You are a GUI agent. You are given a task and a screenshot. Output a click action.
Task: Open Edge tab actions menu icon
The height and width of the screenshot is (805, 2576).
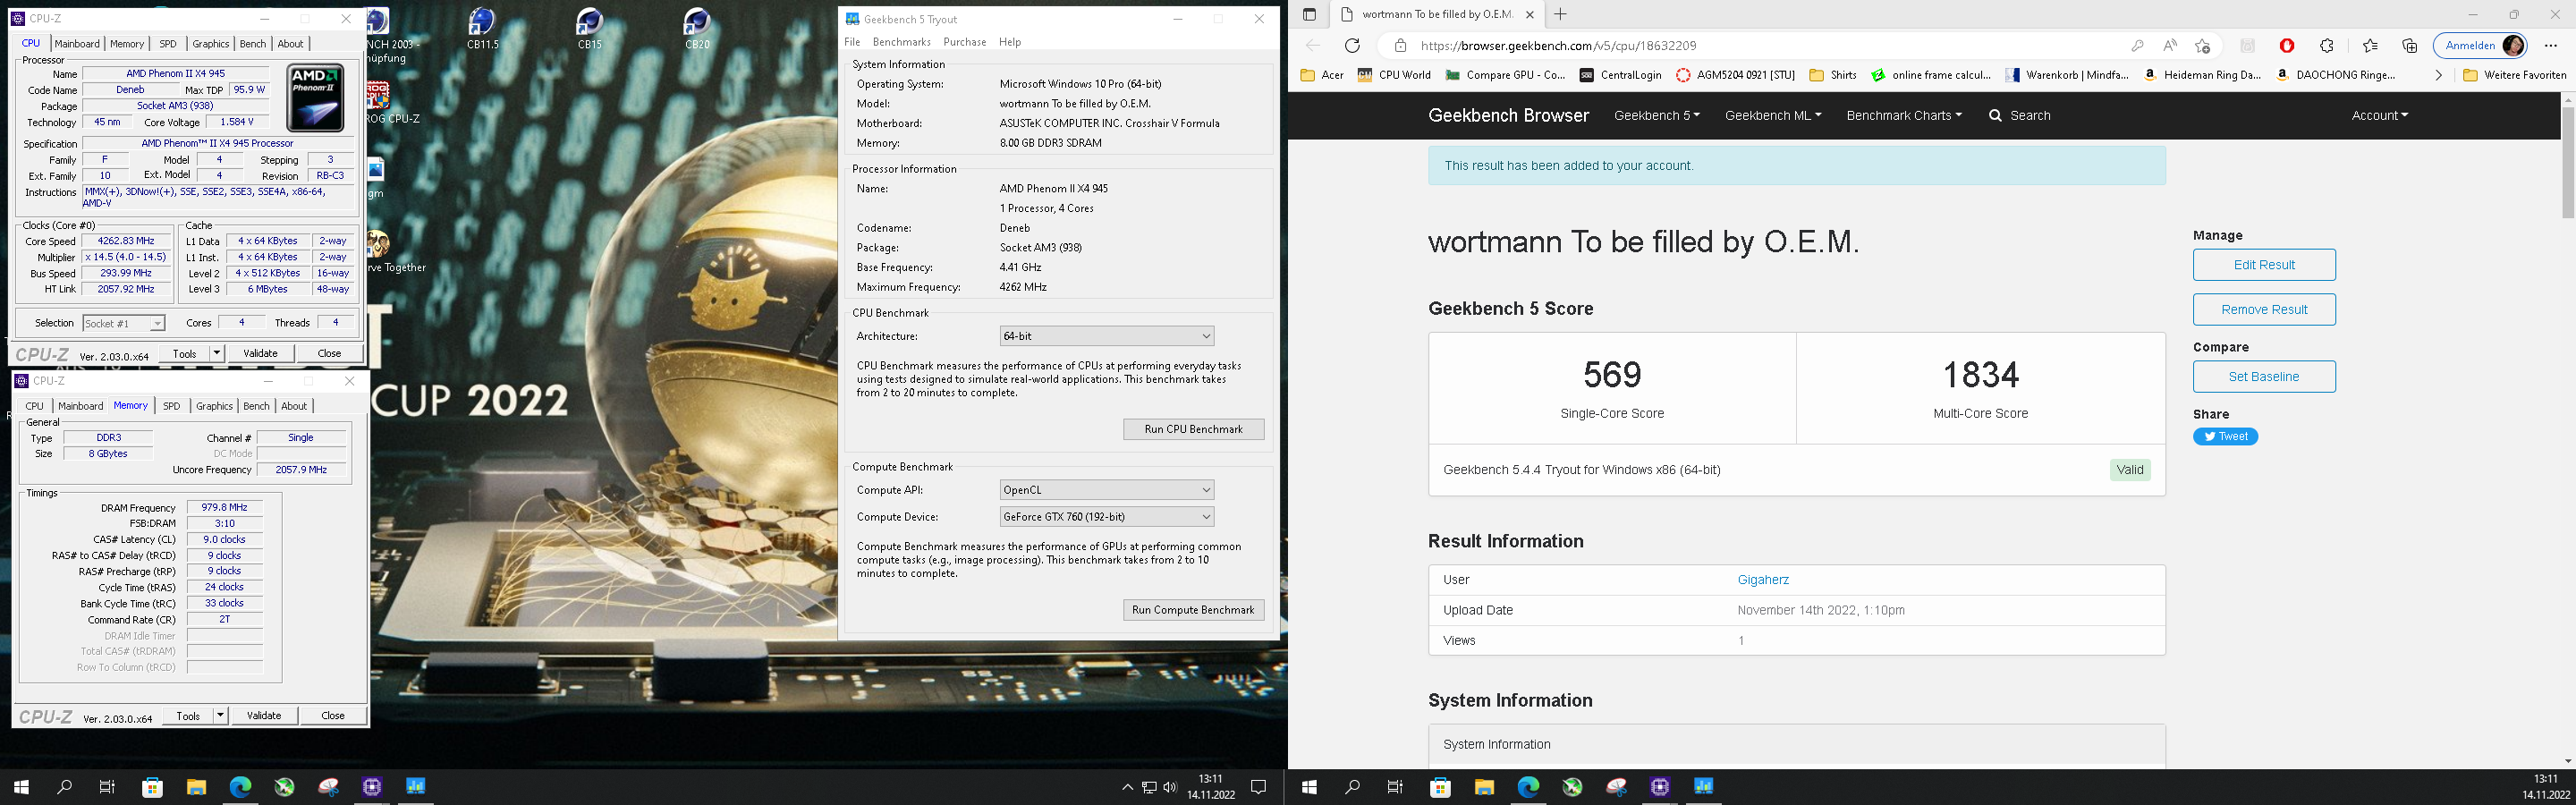1309,14
